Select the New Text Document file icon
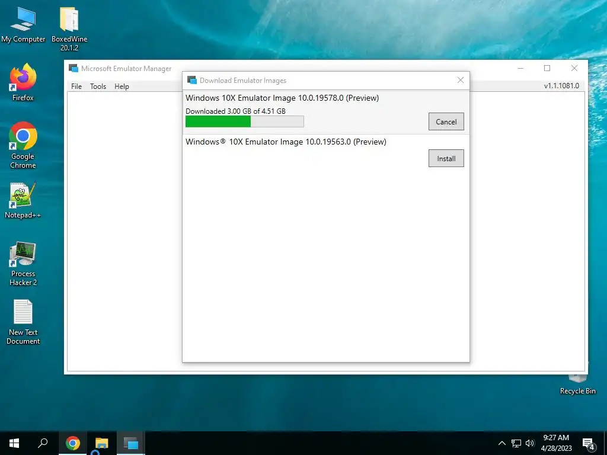 tap(23, 322)
